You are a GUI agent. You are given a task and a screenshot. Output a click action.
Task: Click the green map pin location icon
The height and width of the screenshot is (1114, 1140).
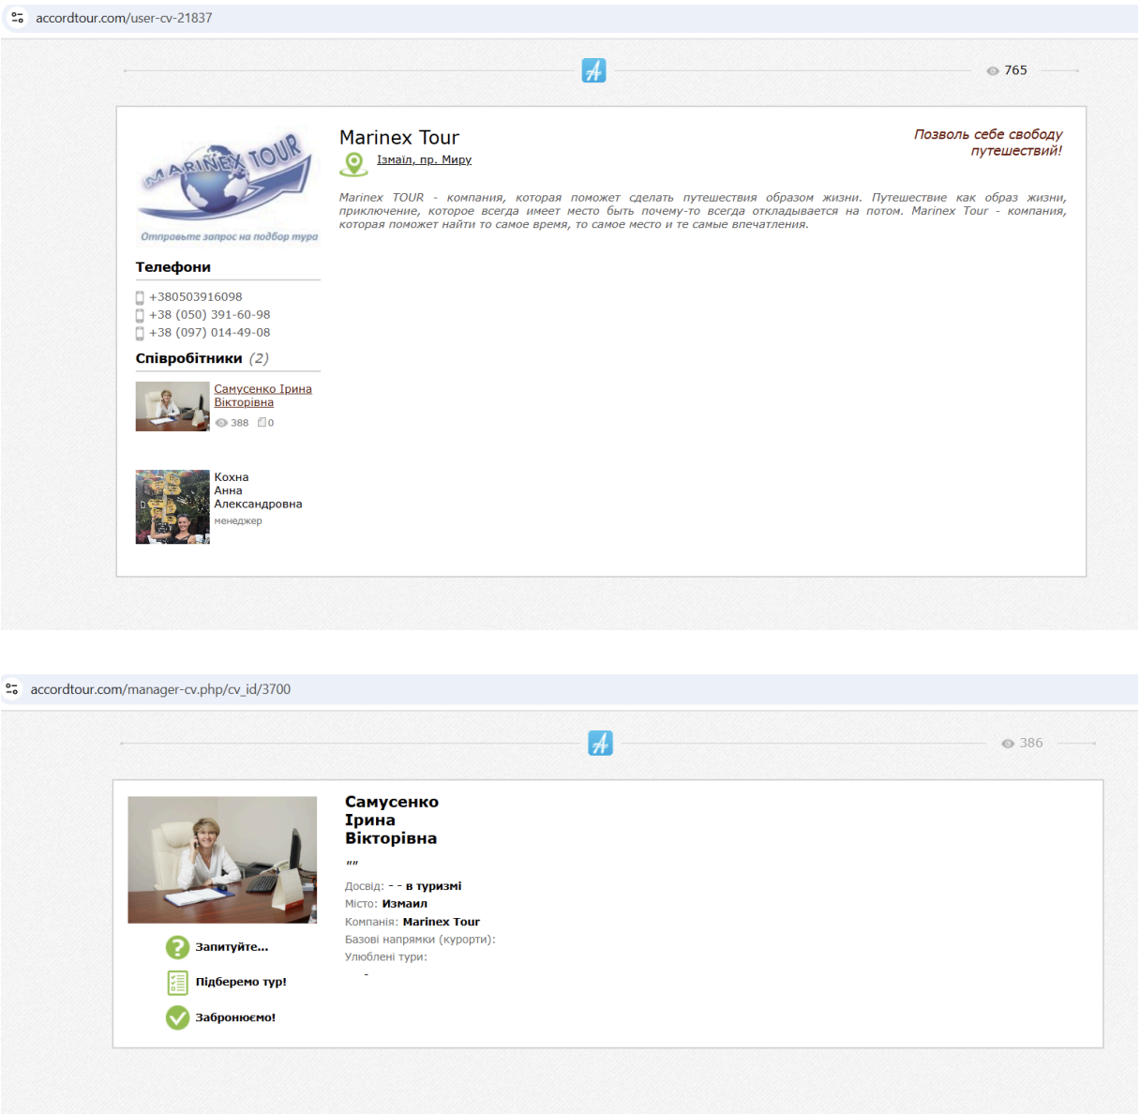click(353, 165)
